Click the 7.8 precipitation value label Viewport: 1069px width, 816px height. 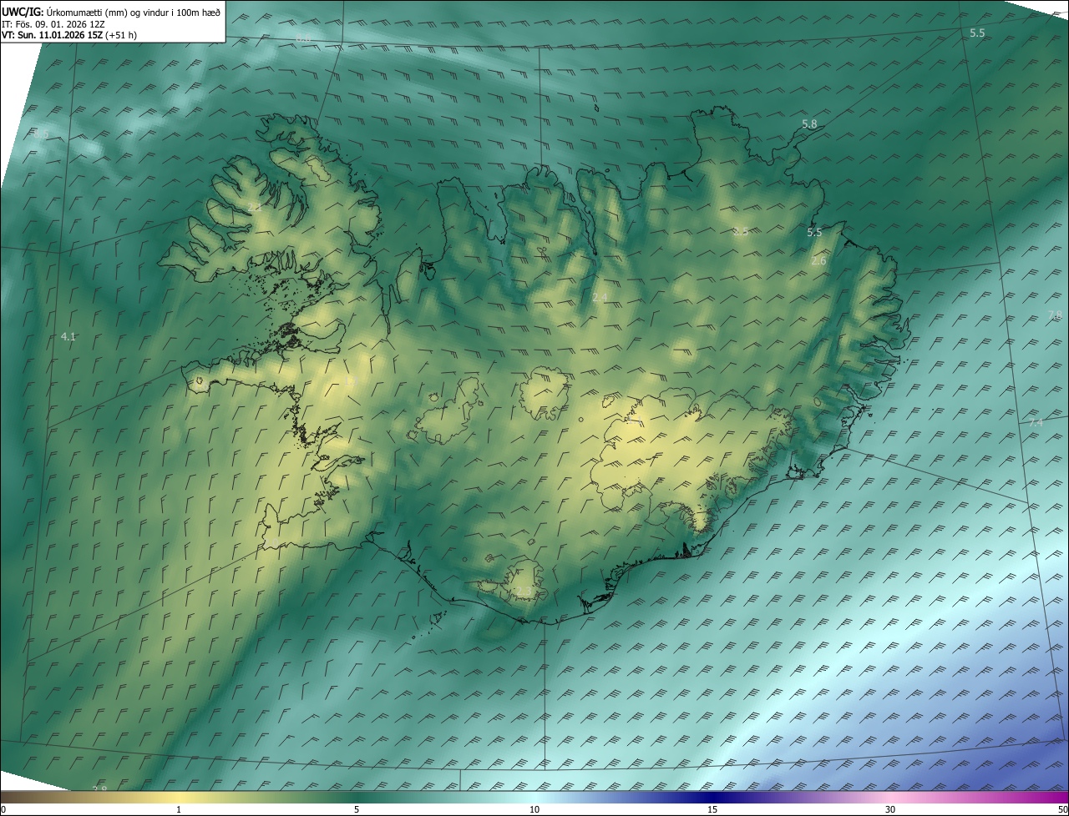click(x=1055, y=315)
